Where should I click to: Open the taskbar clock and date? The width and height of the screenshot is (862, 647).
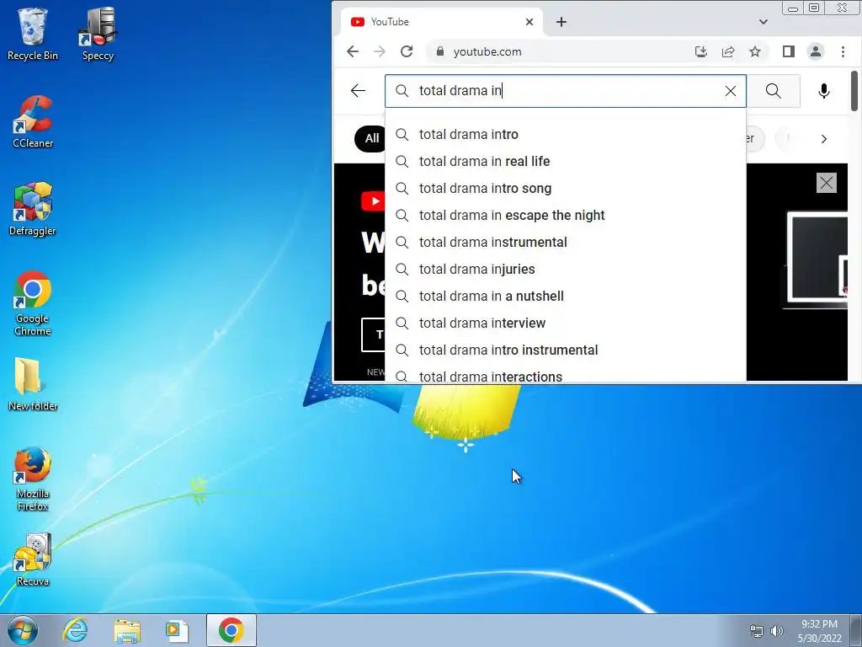(x=819, y=630)
